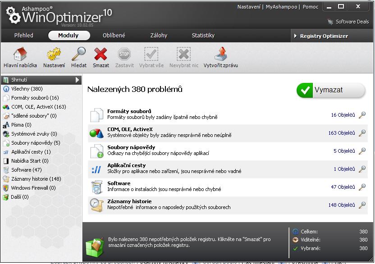This screenshot has width=375, height=264.
Task: Click the Formáty souborů document icon in results
Action: point(96,115)
